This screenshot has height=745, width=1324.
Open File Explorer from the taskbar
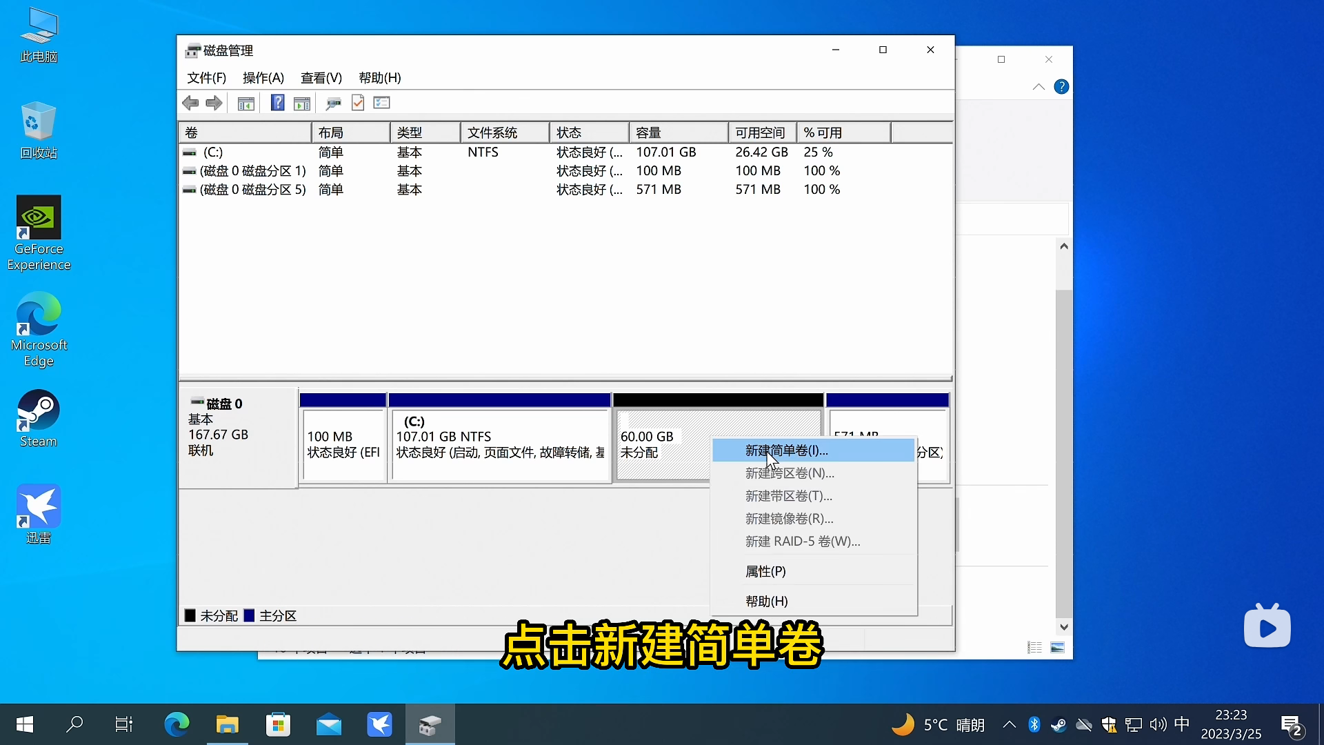227,724
